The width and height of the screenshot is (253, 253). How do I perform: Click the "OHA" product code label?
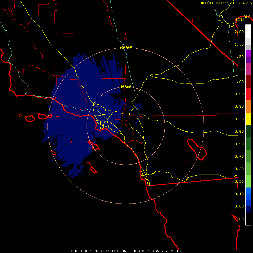click(247, 17)
